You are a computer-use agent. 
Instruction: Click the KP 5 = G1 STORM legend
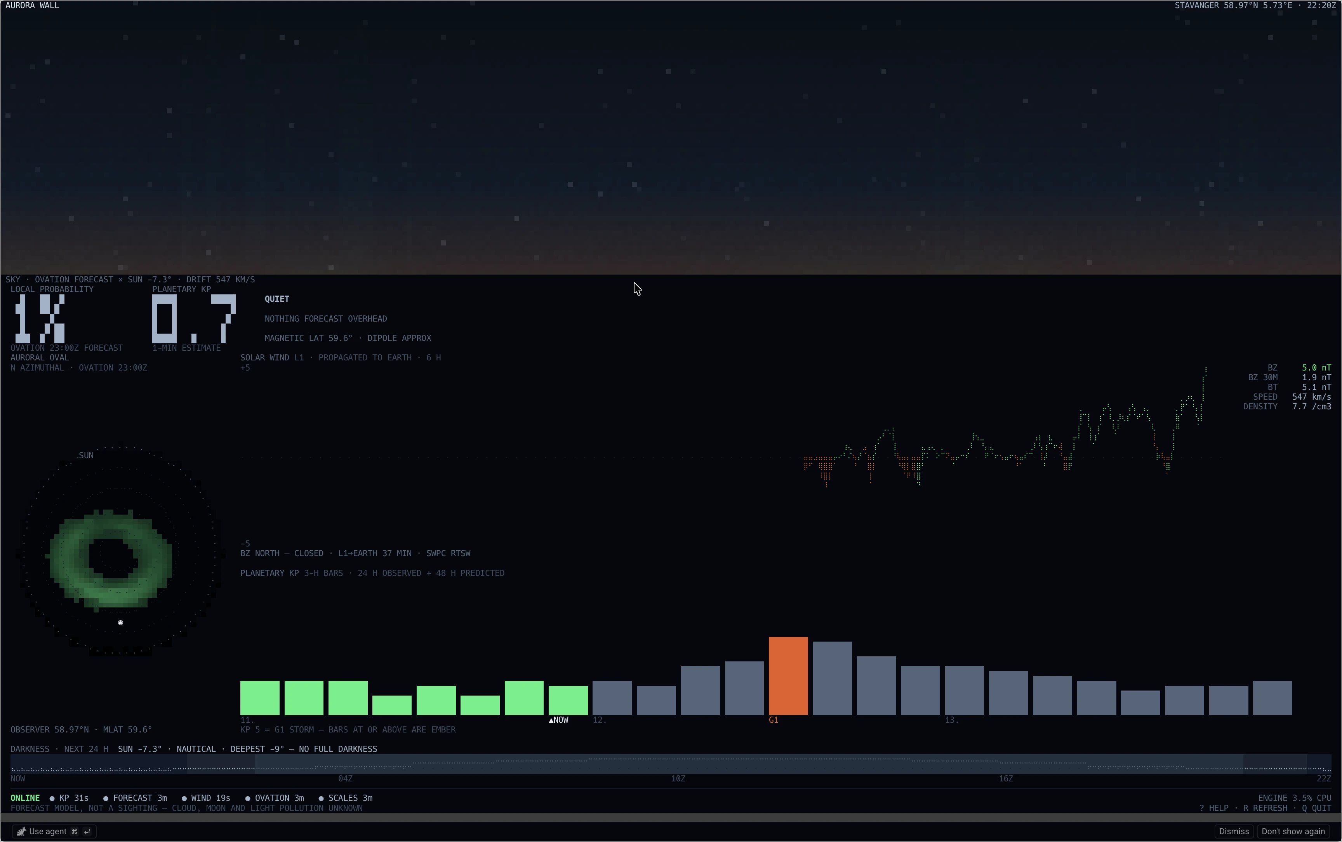(348, 729)
